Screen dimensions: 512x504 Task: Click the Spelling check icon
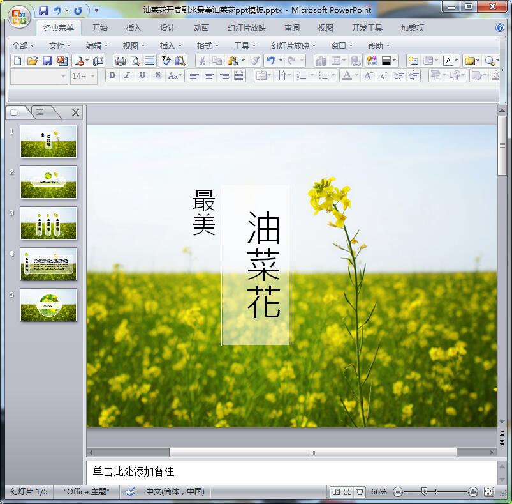point(166,61)
